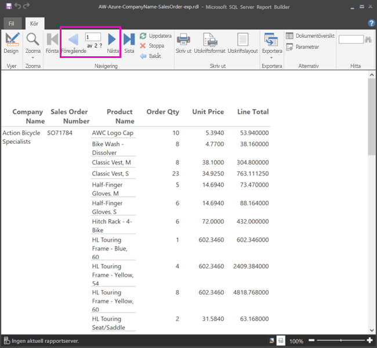The width and height of the screenshot is (377, 348).
Task: Click the Undo arrow
Action: pyautogui.click(x=18, y=6)
